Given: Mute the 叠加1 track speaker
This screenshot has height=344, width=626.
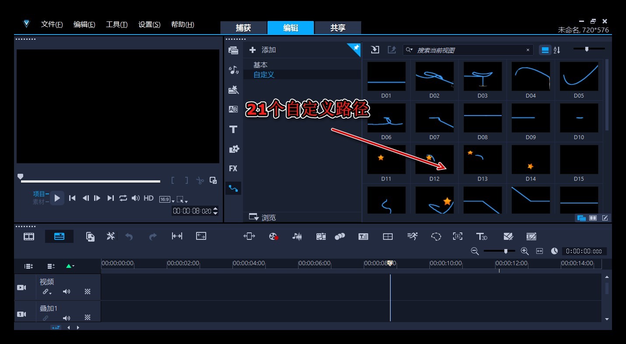Looking at the screenshot, I should pos(66,318).
